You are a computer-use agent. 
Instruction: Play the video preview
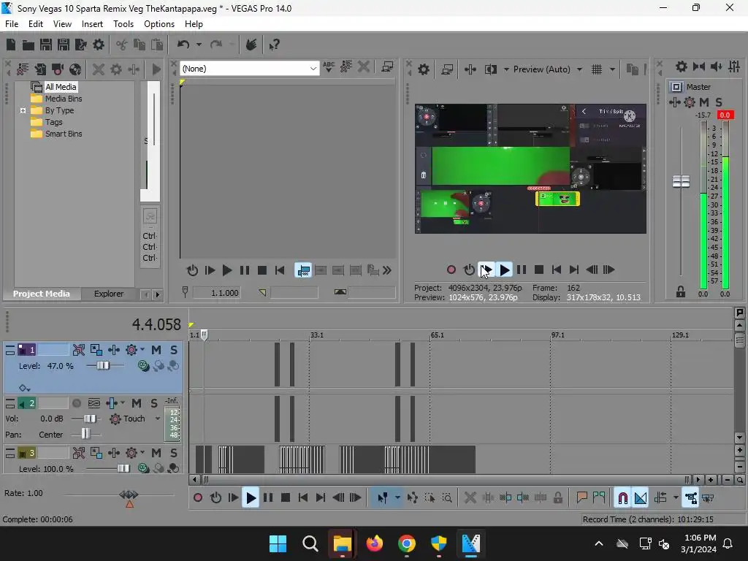point(504,270)
